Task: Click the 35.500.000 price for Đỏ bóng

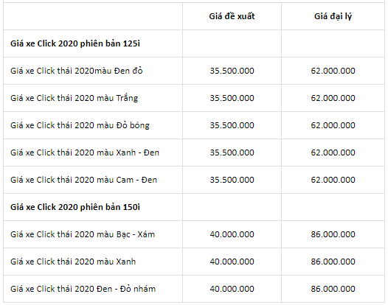Action: pyautogui.click(x=232, y=125)
